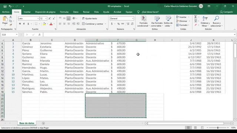Click Combinar y centrar
Image resolution: width=237 pixels, height=133 pixels.
point(93,24)
